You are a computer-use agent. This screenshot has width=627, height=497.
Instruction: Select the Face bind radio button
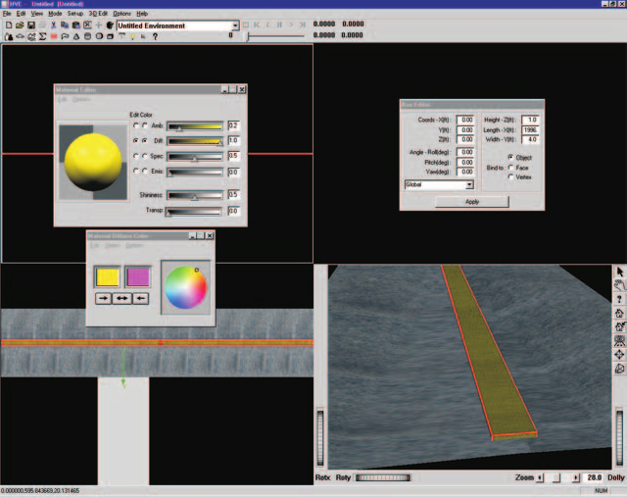[510, 168]
